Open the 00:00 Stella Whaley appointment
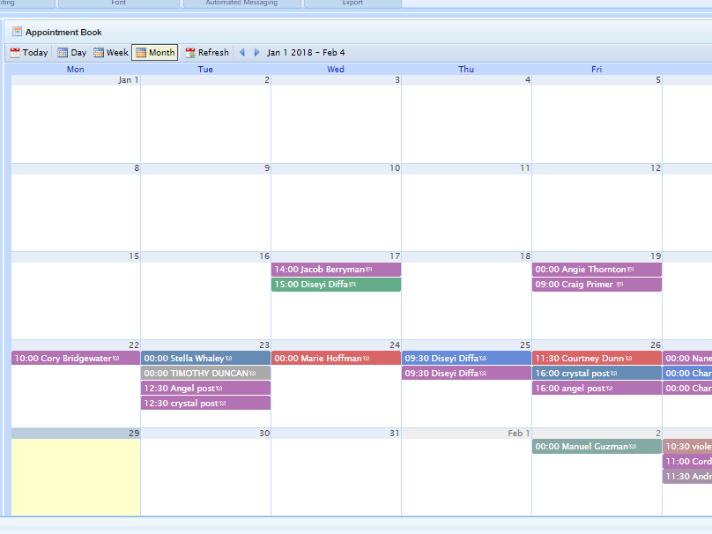 coord(204,359)
